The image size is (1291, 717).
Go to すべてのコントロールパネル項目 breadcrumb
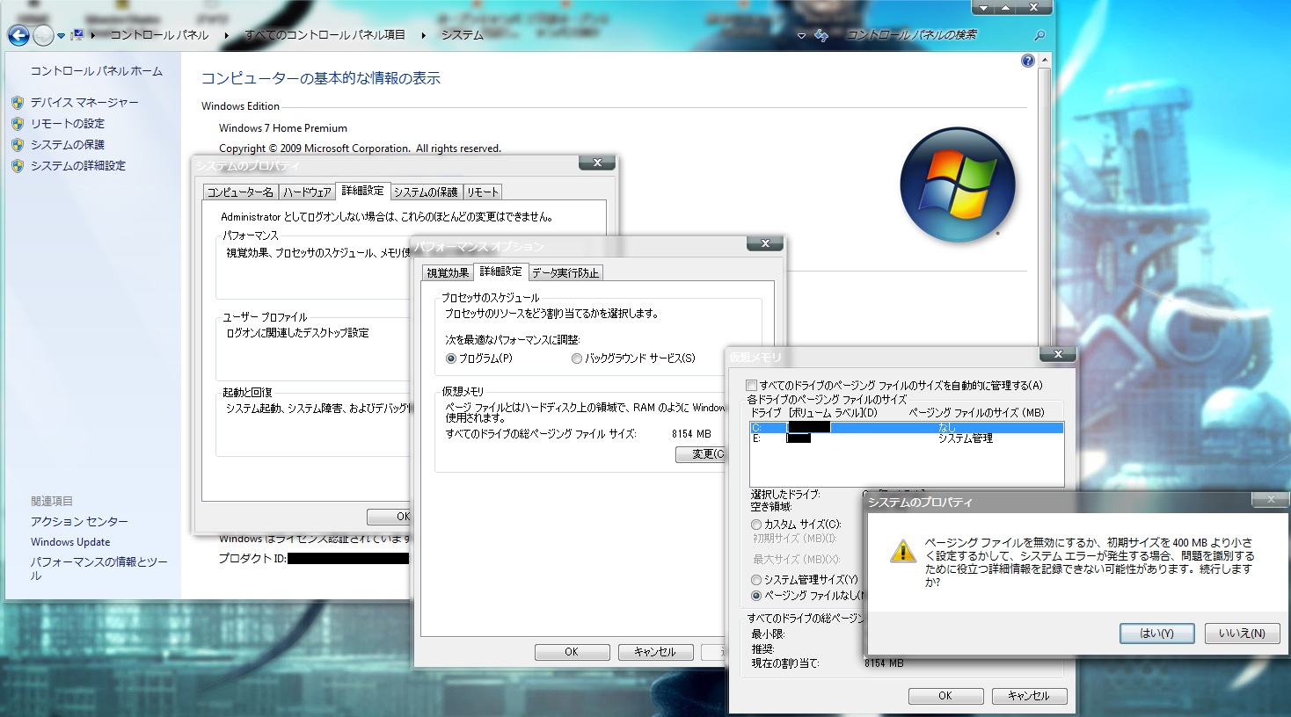pos(325,35)
